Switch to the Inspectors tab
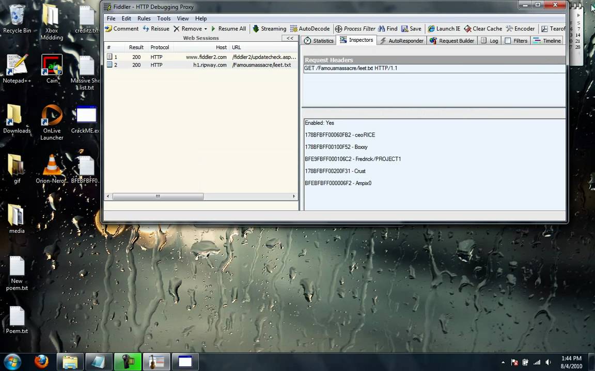Image resolution: width=595 pixels, height=371 pixels. (x=356, y=40)
